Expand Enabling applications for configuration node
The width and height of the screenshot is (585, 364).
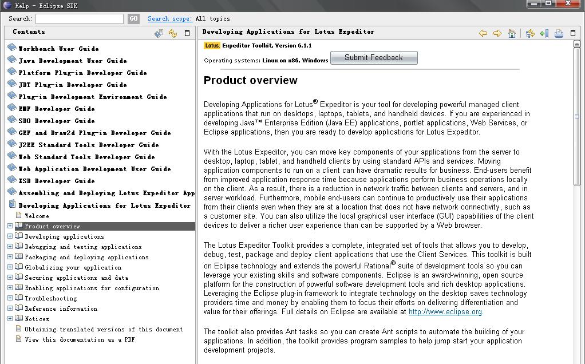tap(10, 287)
